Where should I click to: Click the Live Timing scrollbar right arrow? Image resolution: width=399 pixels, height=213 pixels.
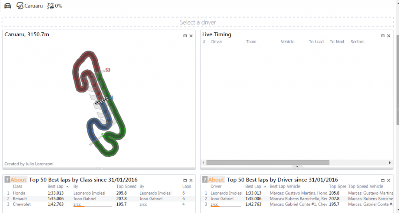coord(390,163)
